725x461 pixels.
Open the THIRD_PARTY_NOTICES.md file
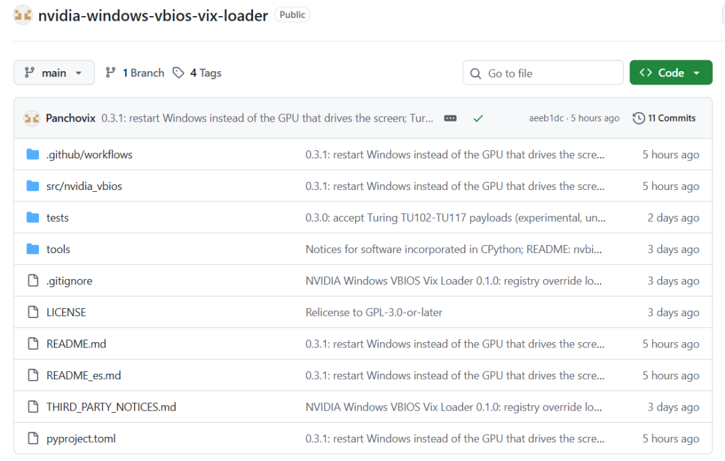tap(111, 407)
